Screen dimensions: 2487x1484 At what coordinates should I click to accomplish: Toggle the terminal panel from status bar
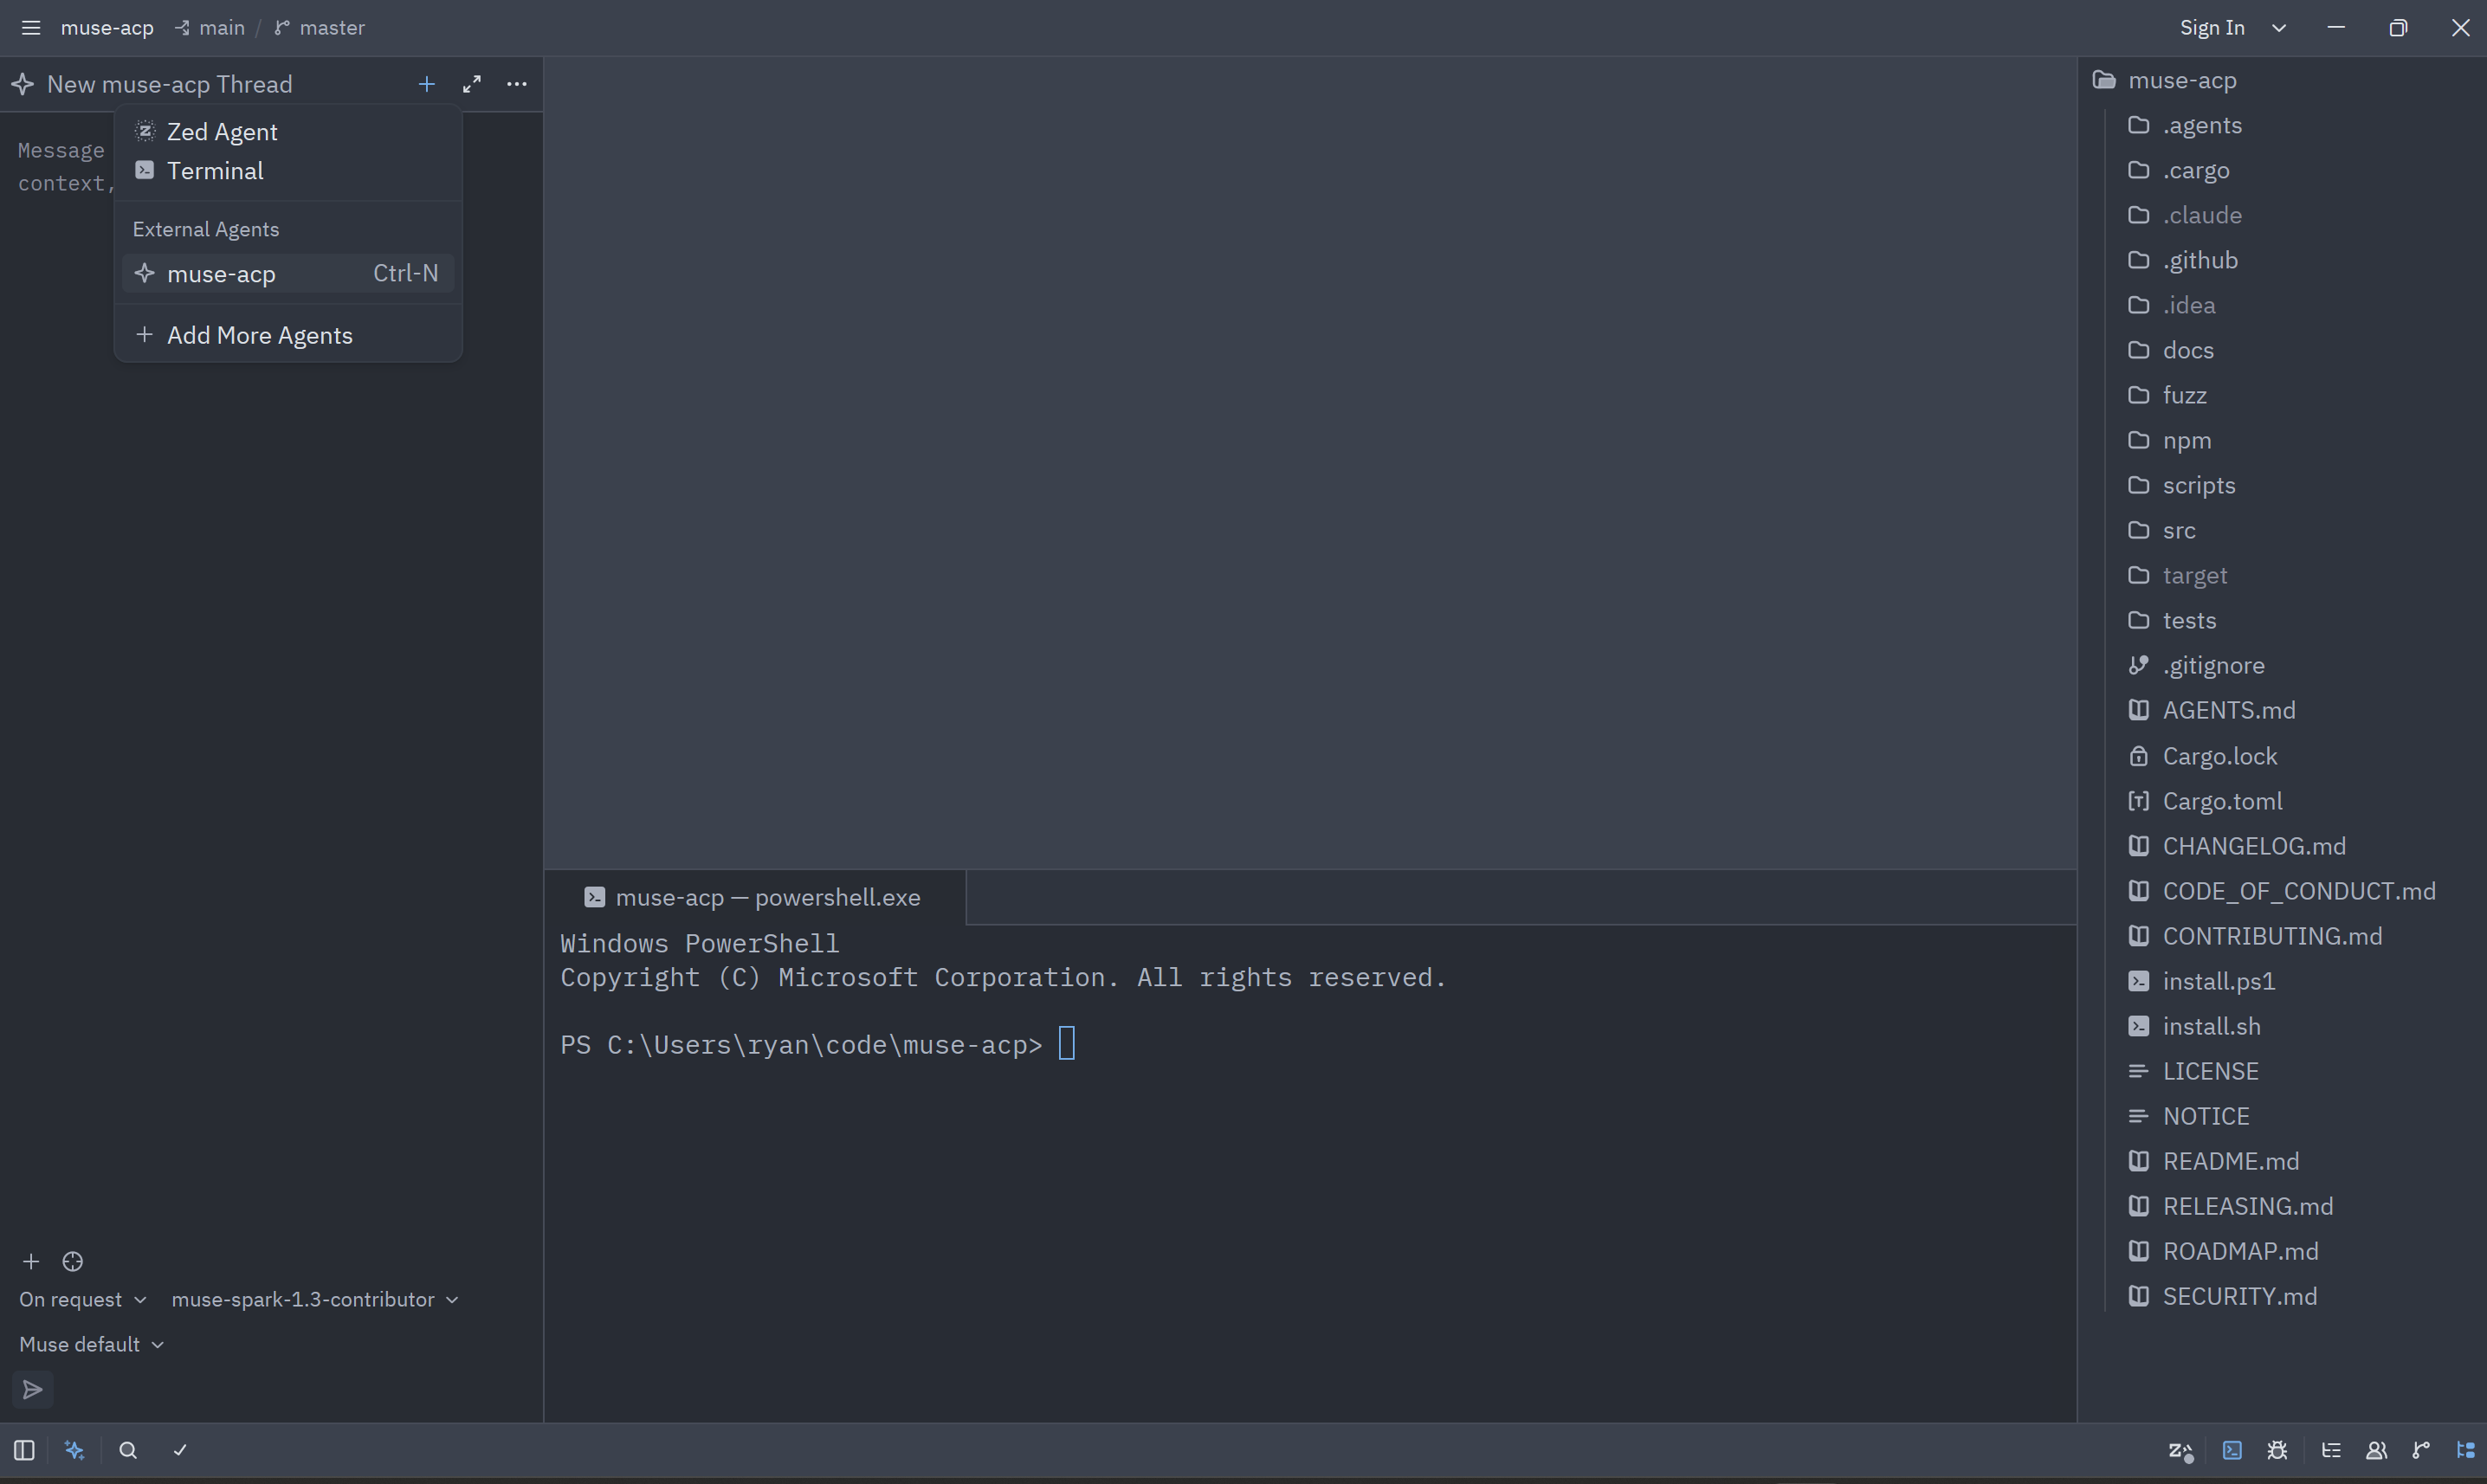(x=2232, y=1451)
